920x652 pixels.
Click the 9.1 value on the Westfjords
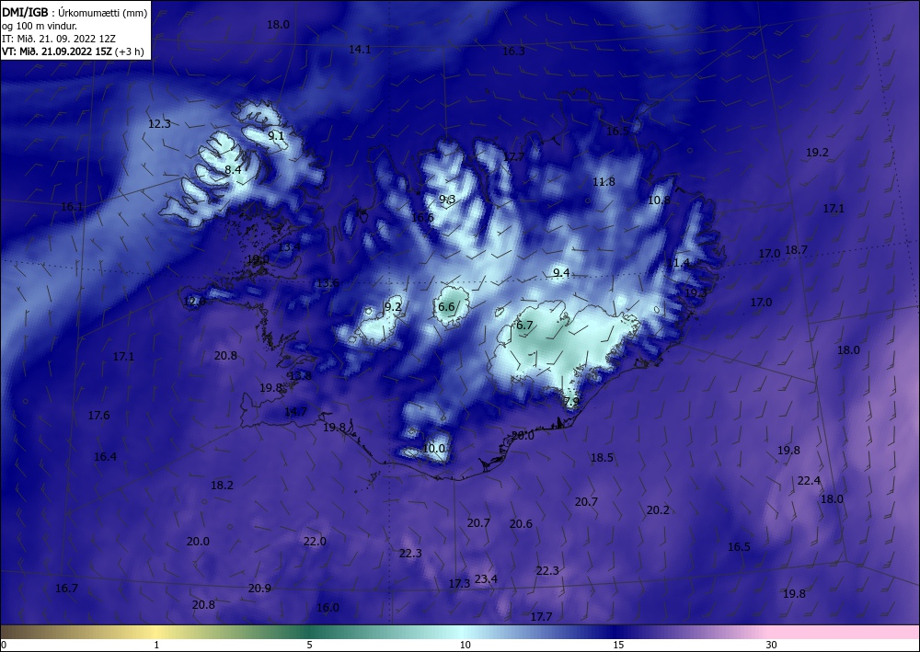click(276, 135)
